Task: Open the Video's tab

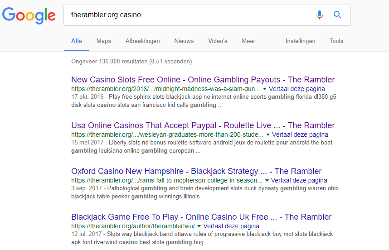Action: point(218,41)
